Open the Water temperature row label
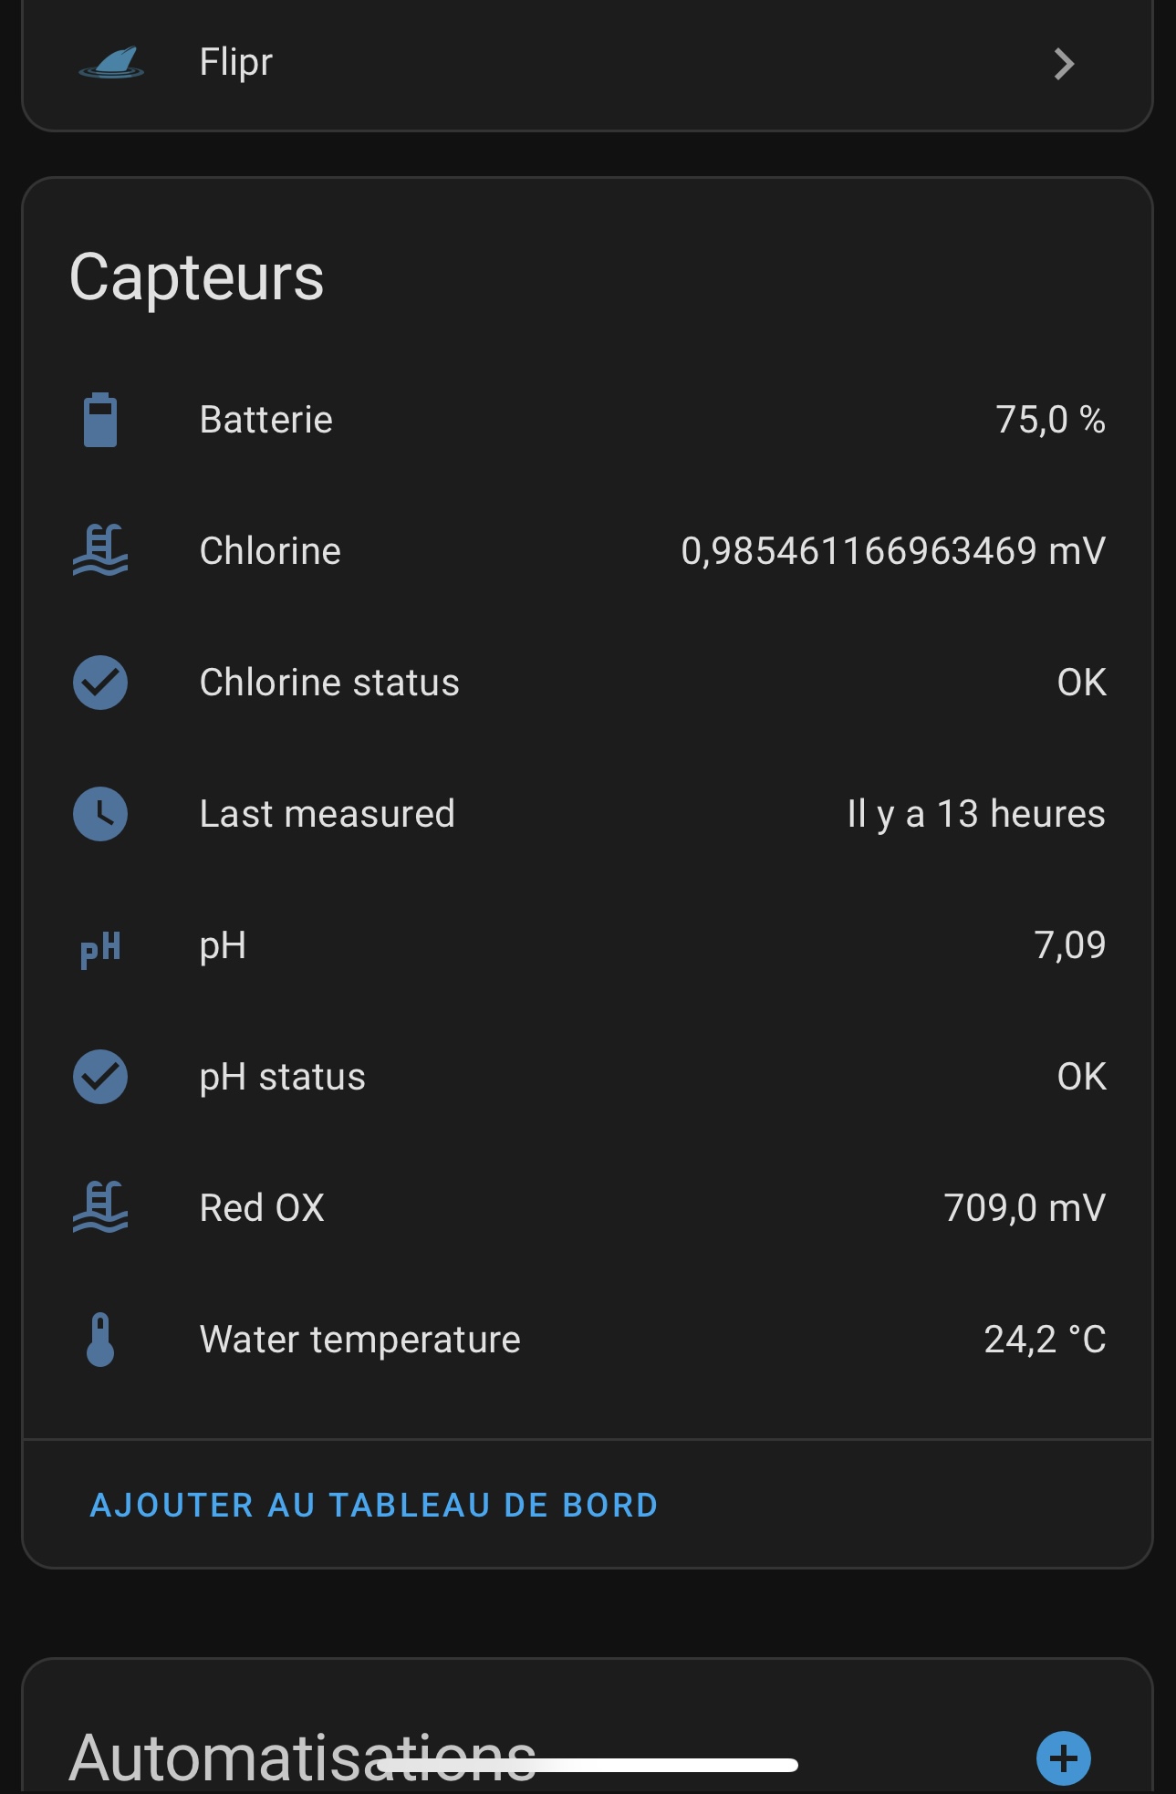Screen dimensions: 1176x1794 360,1340
